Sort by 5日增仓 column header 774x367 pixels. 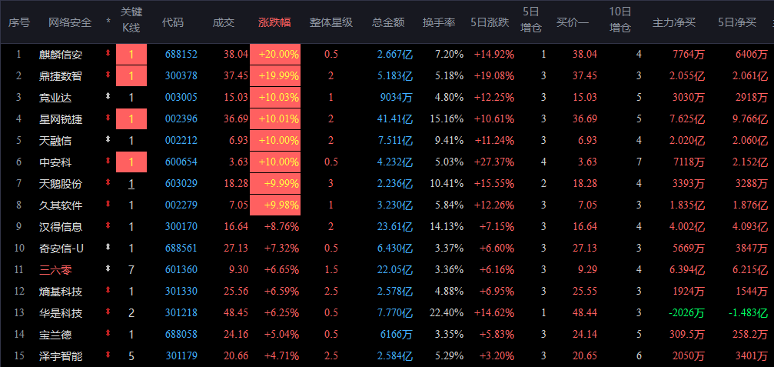pyautogui.click(x=531, y=20)
